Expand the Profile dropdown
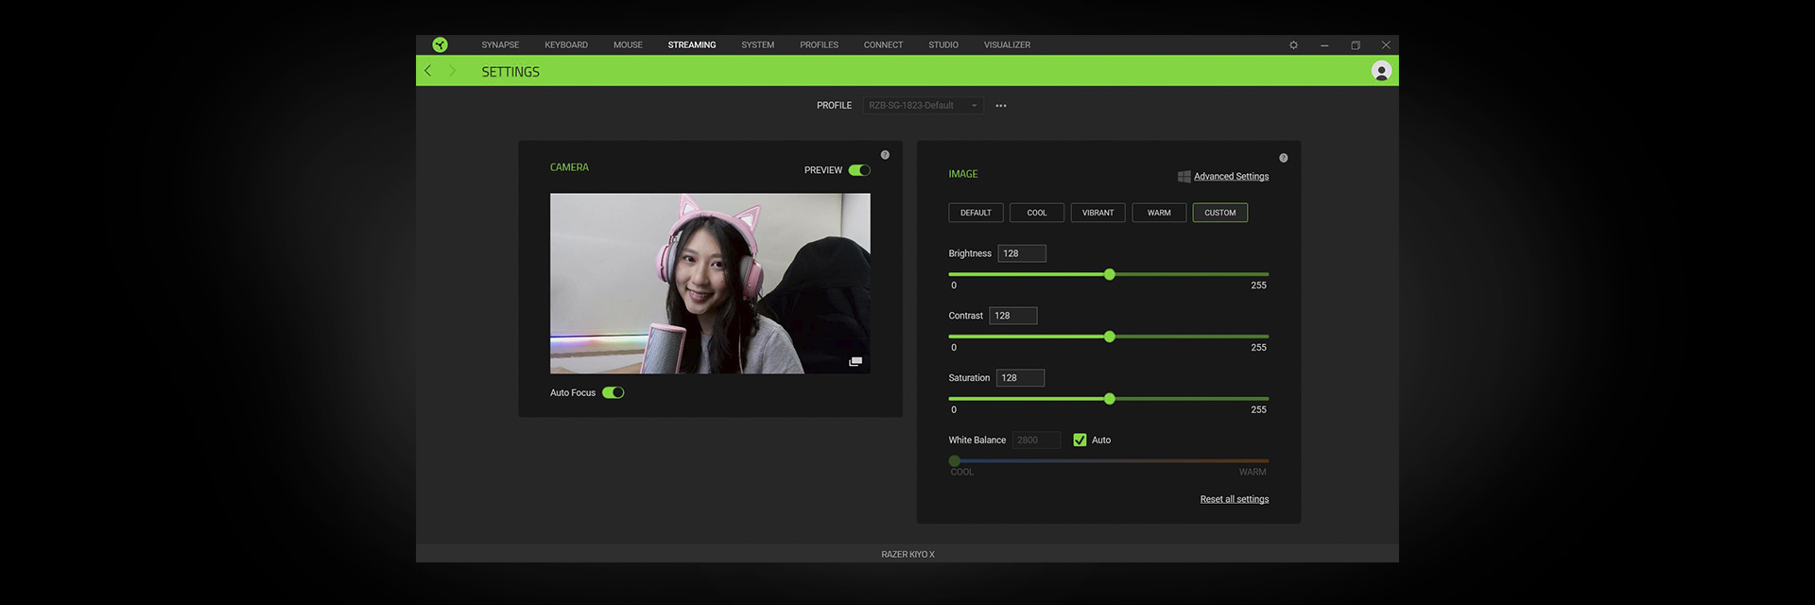Image resolution: width=1815 pixels, height=605 pixels. 923,106
